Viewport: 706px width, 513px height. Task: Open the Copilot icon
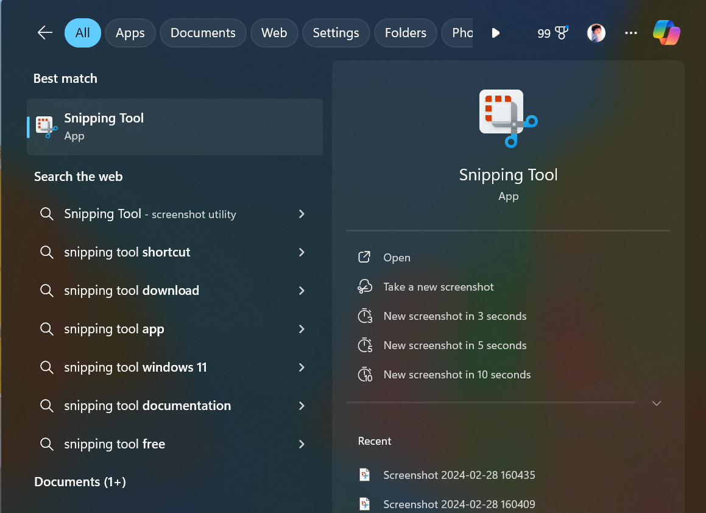[x=666, y=32]
